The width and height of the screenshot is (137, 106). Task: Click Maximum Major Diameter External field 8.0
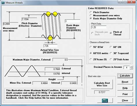(x=60, y=60)
